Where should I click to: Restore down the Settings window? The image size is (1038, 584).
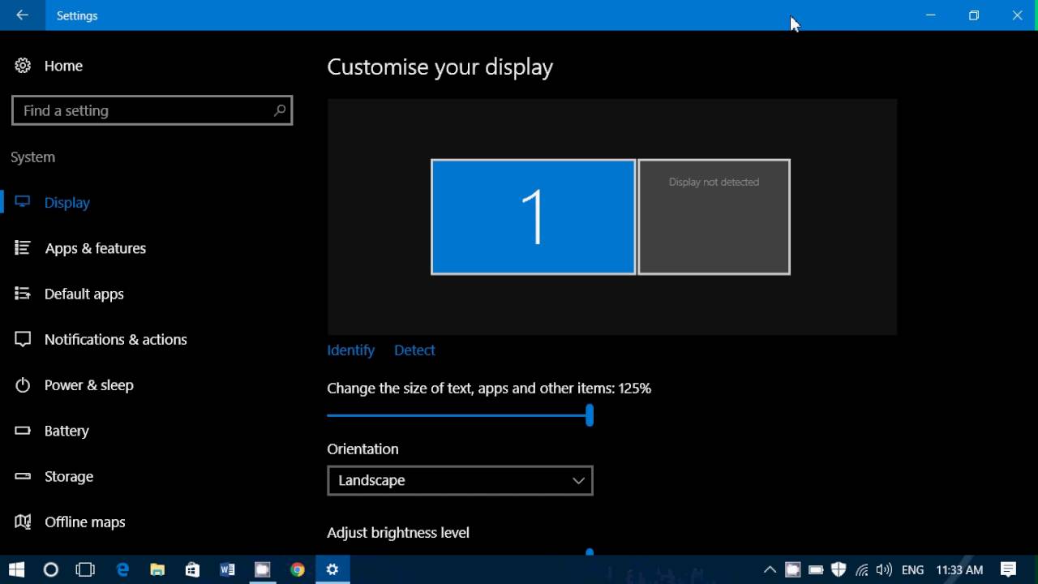(x=974, y=15)
